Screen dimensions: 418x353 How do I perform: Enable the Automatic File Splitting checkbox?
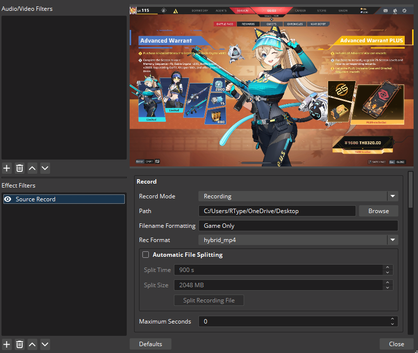(146, 255)
